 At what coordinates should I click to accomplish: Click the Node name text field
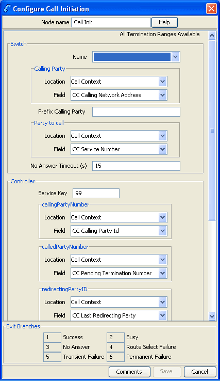pyautogui.click(x=111, y=22)
